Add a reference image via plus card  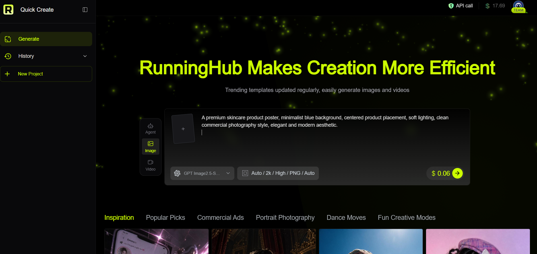click(183, 129)
